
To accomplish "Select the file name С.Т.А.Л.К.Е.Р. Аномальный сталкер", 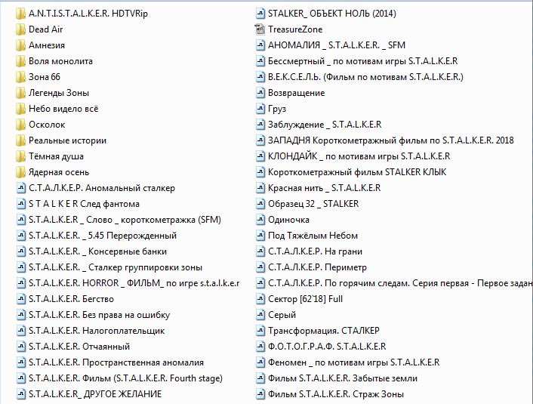I will coord(102,188).
